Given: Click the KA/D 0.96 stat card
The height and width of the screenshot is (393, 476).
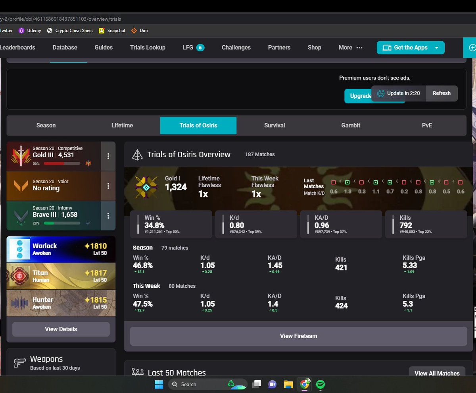Looking at the screenshot, I should [x=341, y=225].
